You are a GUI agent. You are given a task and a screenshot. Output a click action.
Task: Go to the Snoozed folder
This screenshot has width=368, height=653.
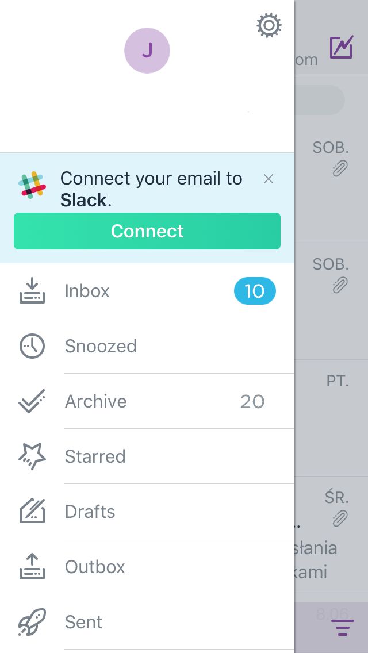click(101, 346)
